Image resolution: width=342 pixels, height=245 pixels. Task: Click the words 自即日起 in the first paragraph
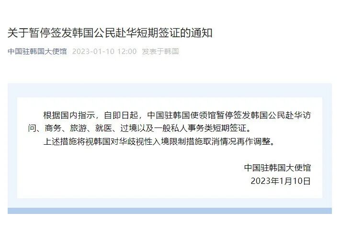pos(121,115)
